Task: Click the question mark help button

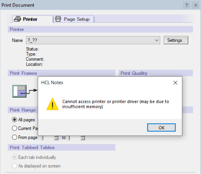Action: (187, 5)
